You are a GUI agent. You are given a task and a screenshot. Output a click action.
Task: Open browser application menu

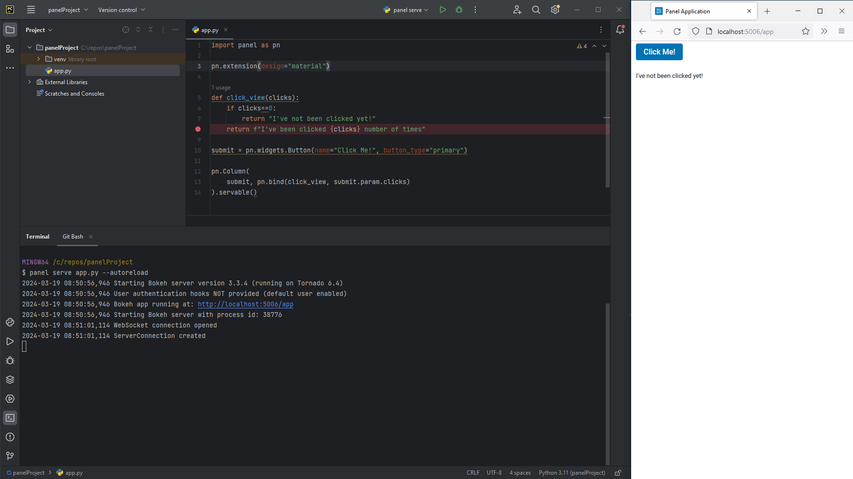tap(842, 31)
